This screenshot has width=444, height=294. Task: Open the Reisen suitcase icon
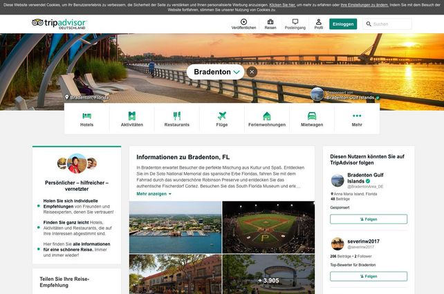click(x=270, y=21)
